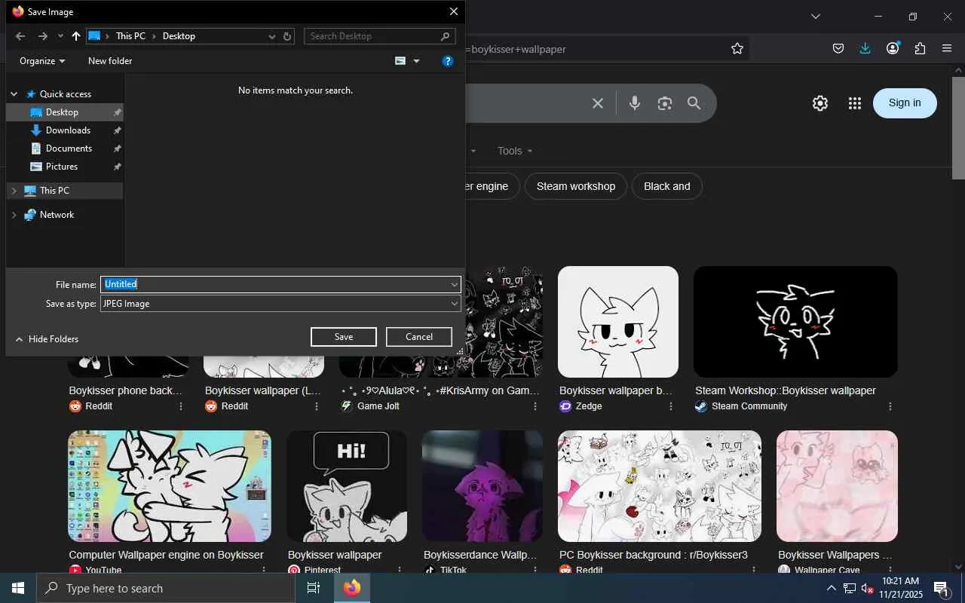Open Google quick settings gear

pyautogui.click(x=820, y=103)
